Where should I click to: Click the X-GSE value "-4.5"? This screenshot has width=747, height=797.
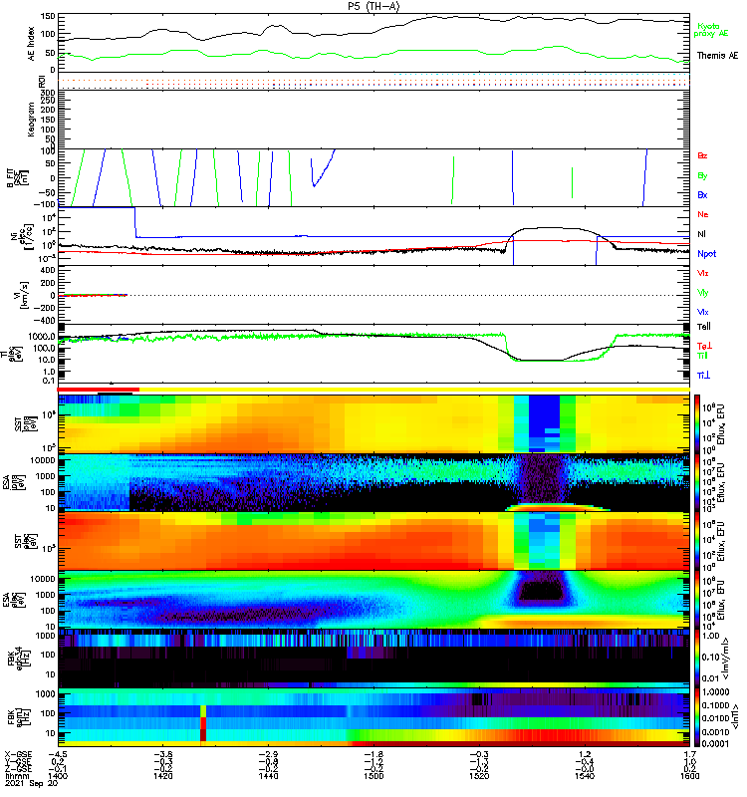pos(58,755)
